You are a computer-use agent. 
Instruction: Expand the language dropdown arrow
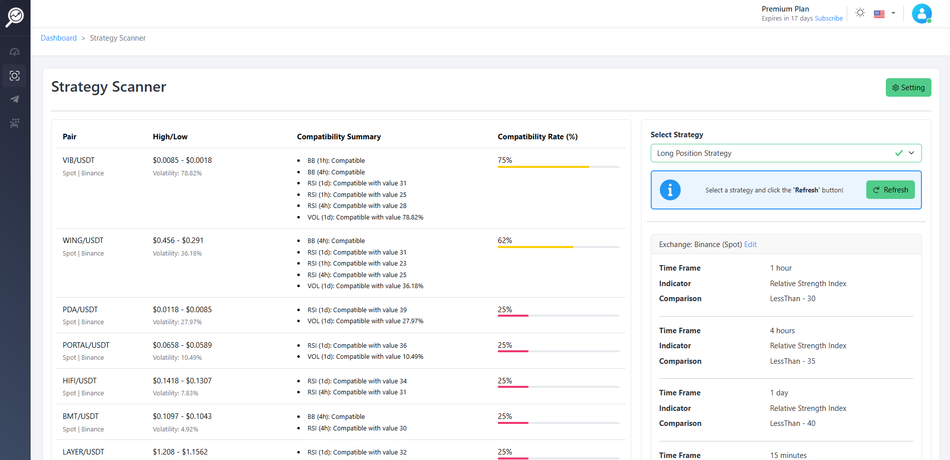[893, 13]
